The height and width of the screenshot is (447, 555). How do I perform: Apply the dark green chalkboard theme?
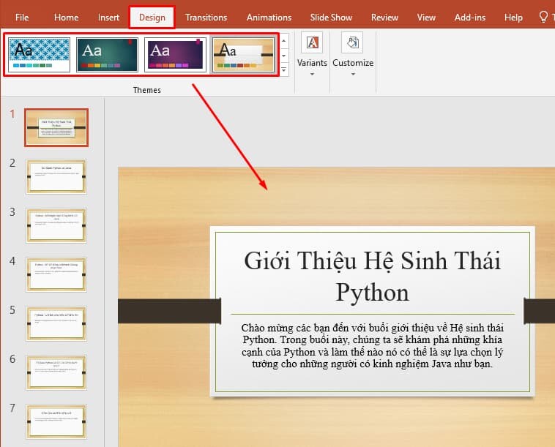pyautogui.click(x=107, y=54)
